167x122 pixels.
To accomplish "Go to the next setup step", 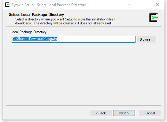I will pyautogui.click(x=124, y=113).
